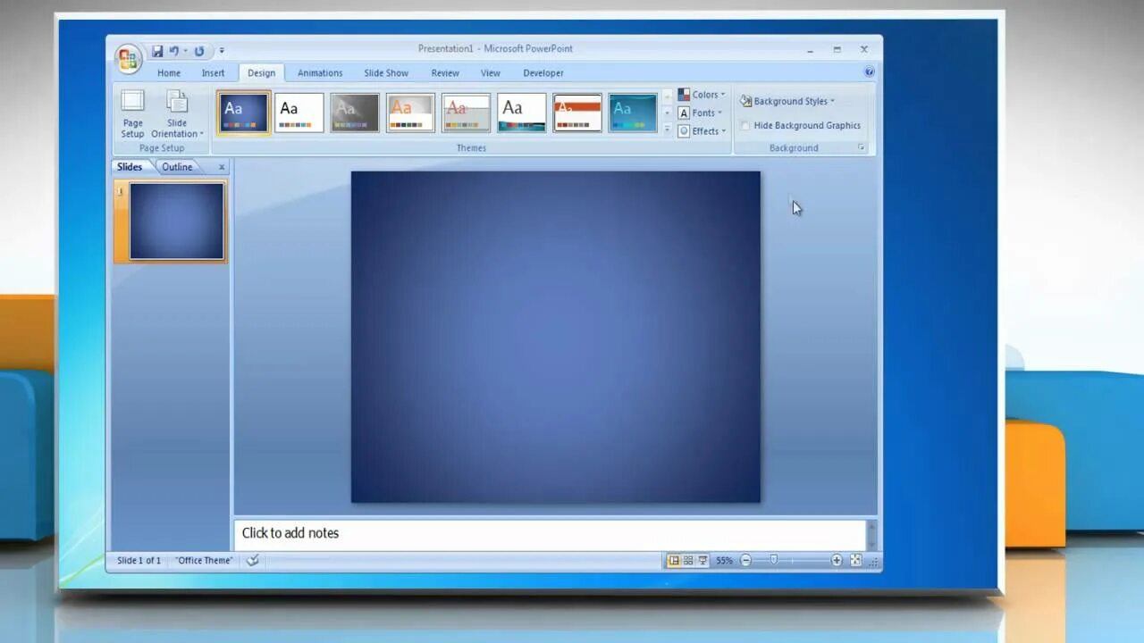Switch to the Animations tab
Screen dimensions: 1144x643
(x=320, y=73)
